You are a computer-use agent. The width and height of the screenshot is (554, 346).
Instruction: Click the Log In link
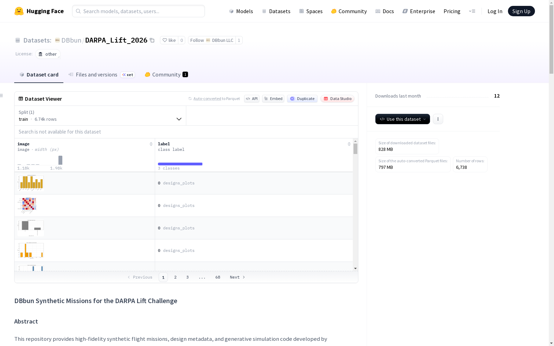tap(495, 11)
